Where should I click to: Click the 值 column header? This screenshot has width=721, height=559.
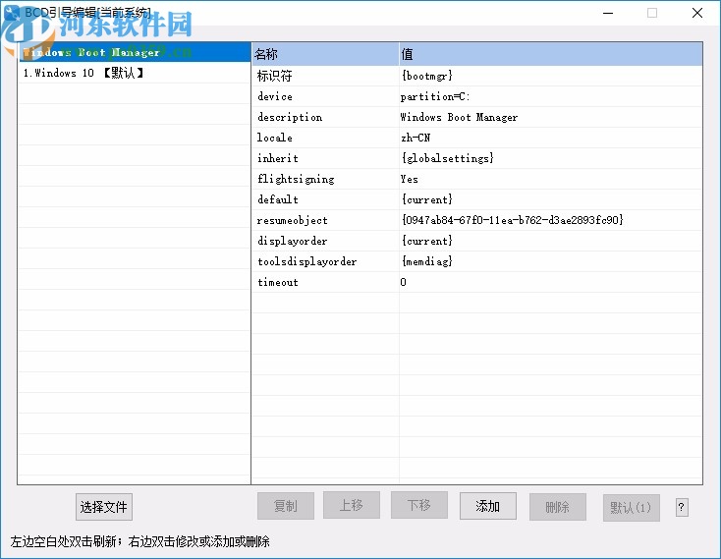tap(550, 54)
